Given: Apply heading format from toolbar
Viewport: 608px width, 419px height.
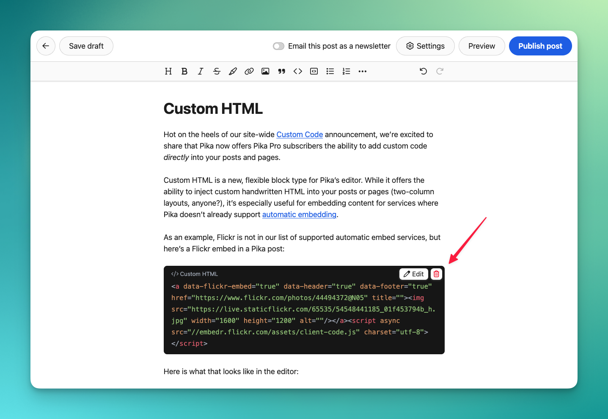Looking at the screenshot, I should (168, 71).
